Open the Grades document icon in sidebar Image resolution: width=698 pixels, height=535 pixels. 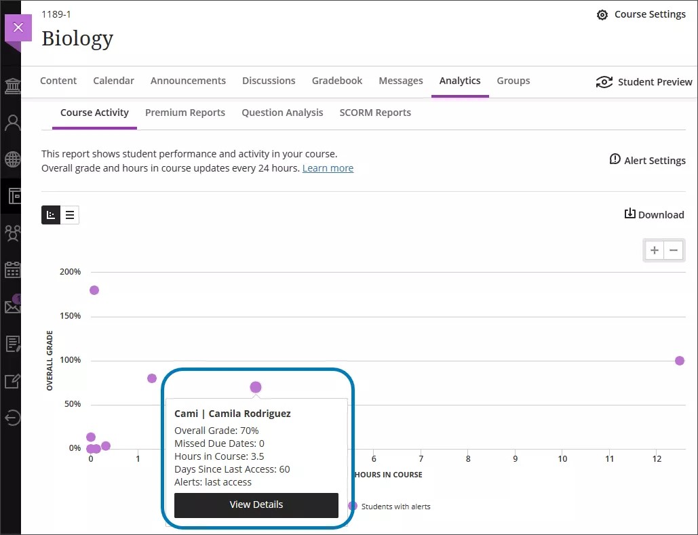12,344
